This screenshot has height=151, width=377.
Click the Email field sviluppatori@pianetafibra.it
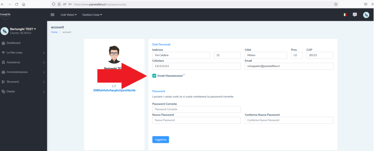(289, 66)
